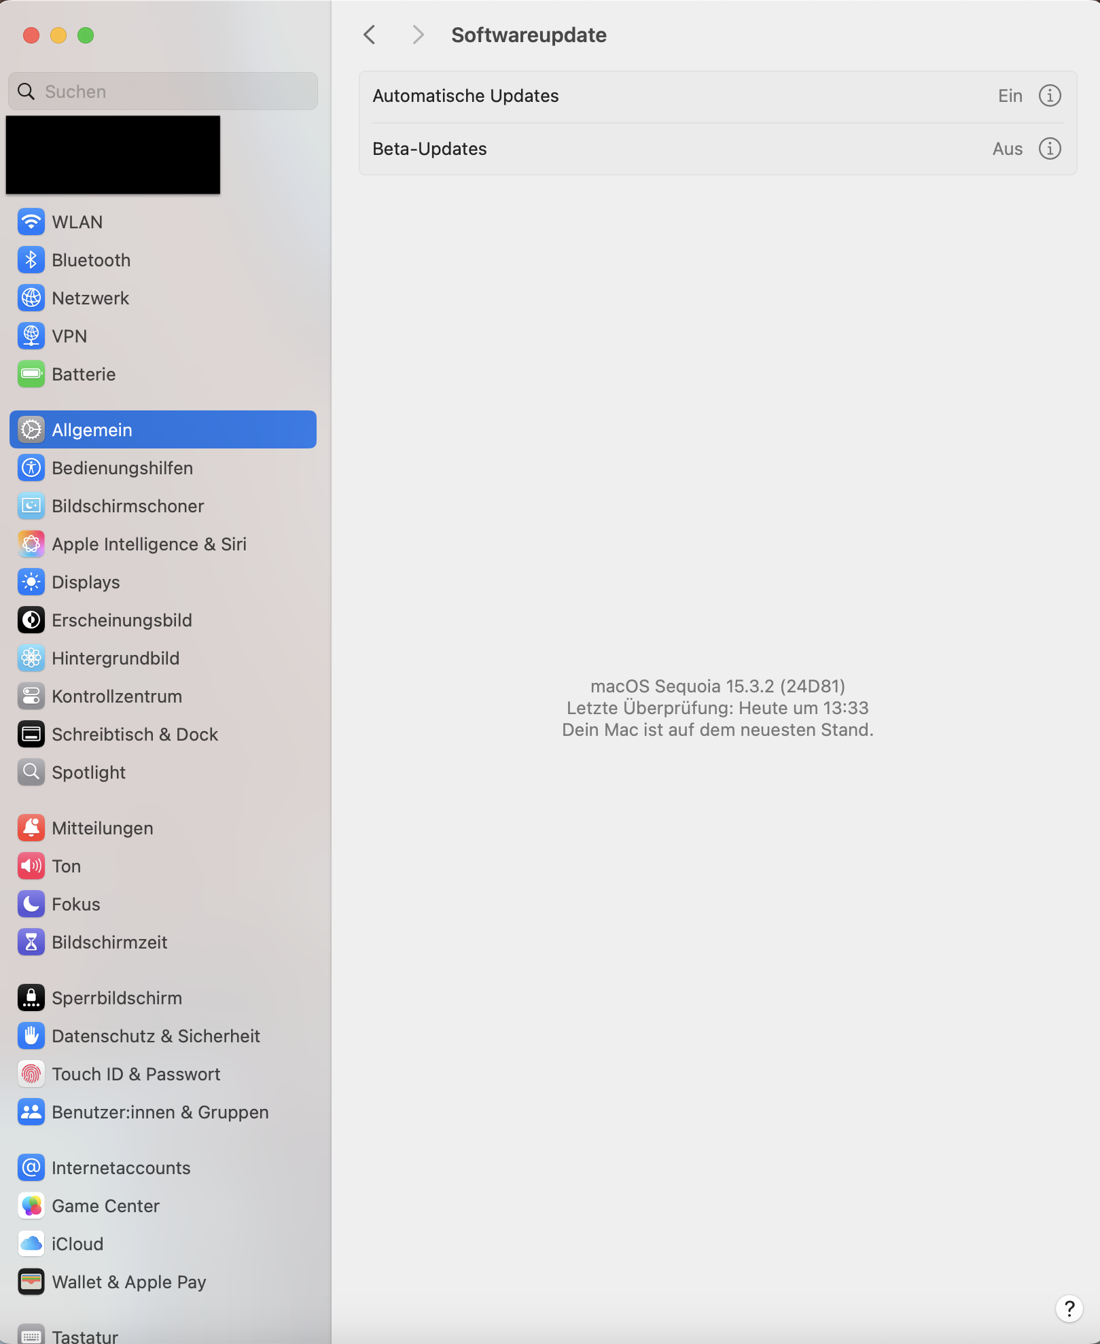This screenshot has width=1100, height=1344.
Task: Select the Ton speaker icon
Action: tap(31, 866)
